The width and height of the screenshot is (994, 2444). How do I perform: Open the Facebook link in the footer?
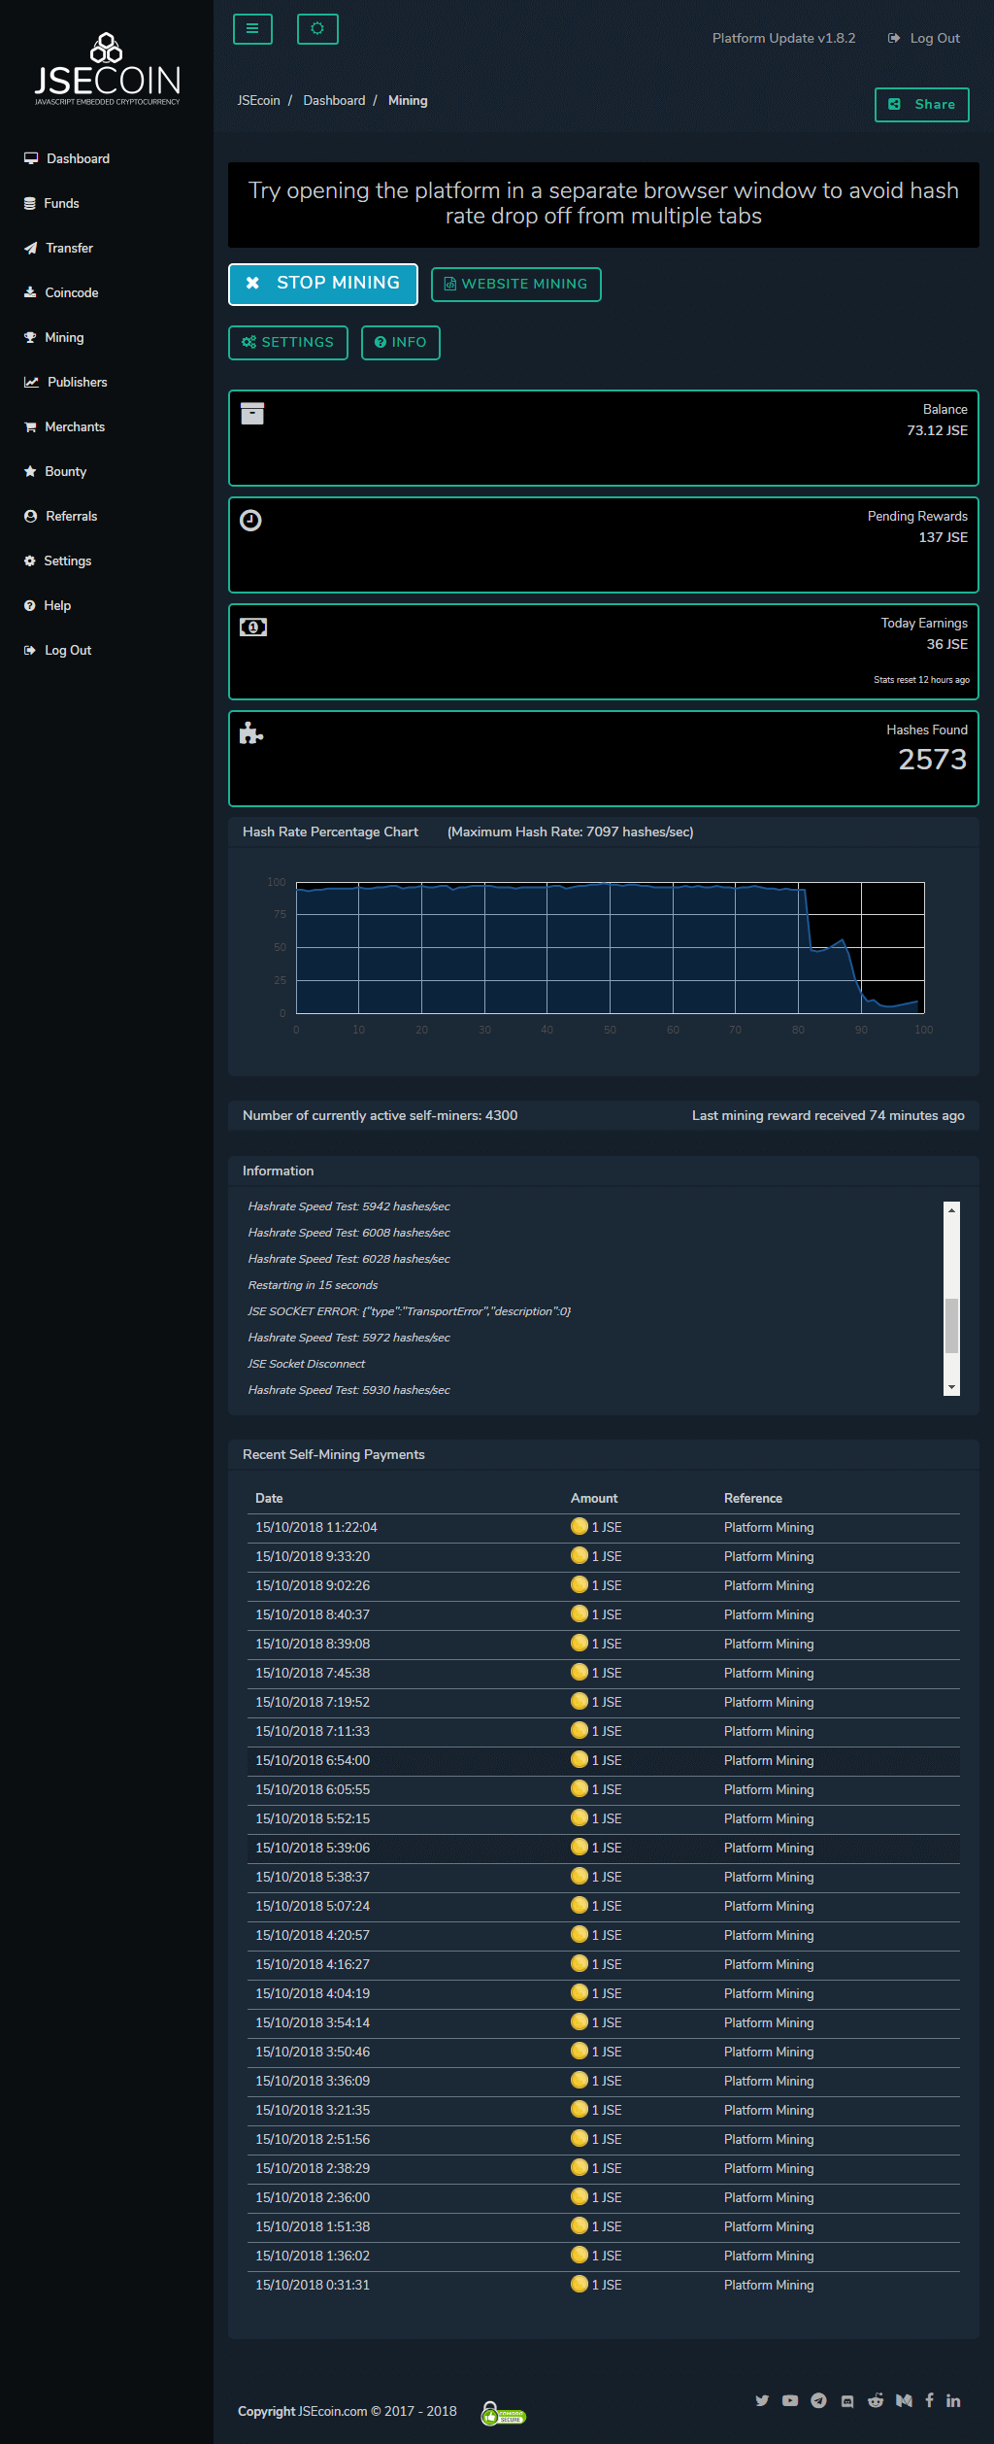pyautogui.click(x=929, y=2400)
